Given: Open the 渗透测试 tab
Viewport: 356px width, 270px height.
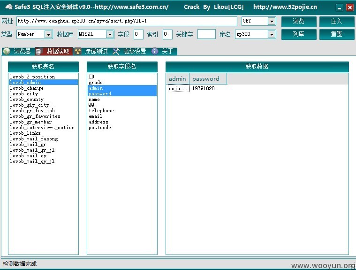Looking at the screenshot, I should pos(92,51).
